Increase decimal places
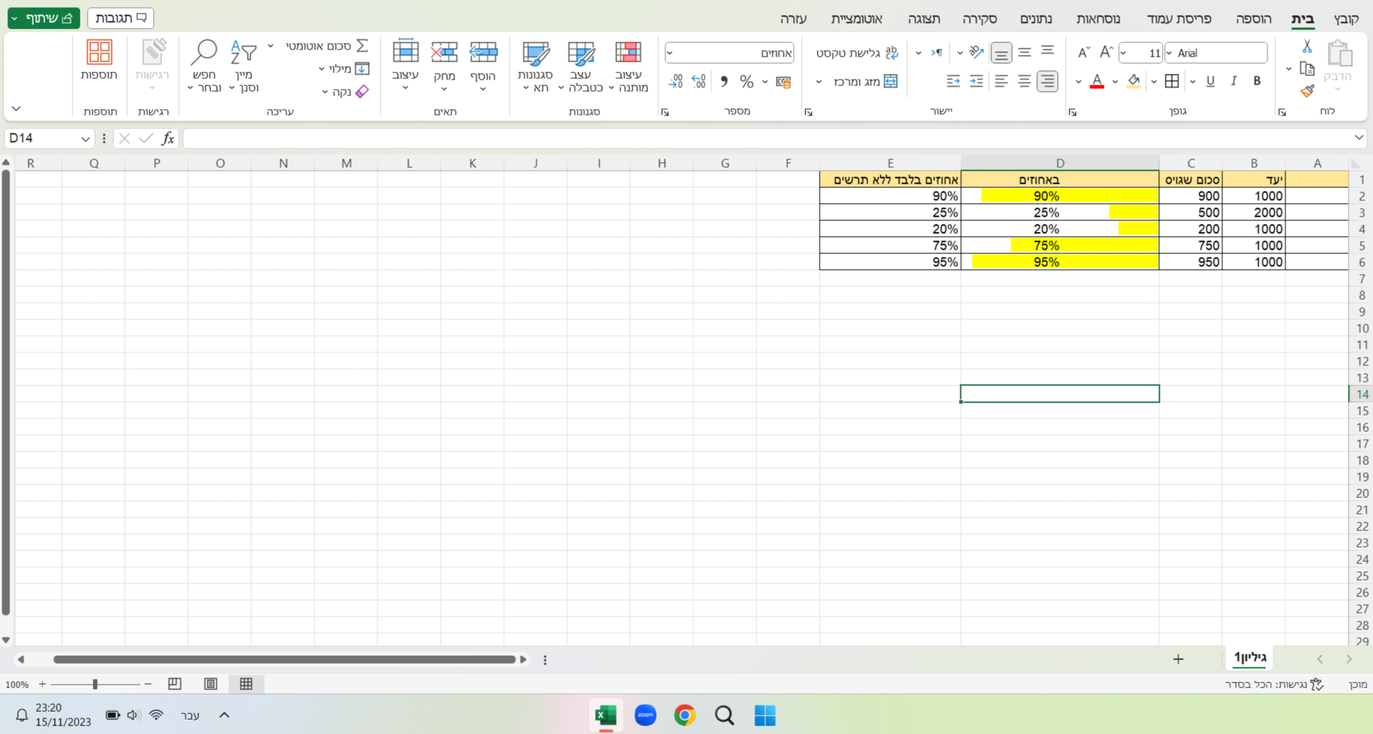Screen dimensions: 1373x734 [699, 81]
